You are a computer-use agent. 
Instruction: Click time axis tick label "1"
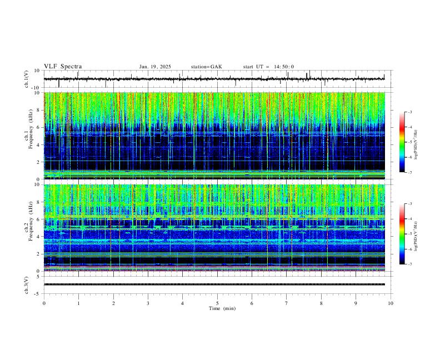(x=78, y=303)
